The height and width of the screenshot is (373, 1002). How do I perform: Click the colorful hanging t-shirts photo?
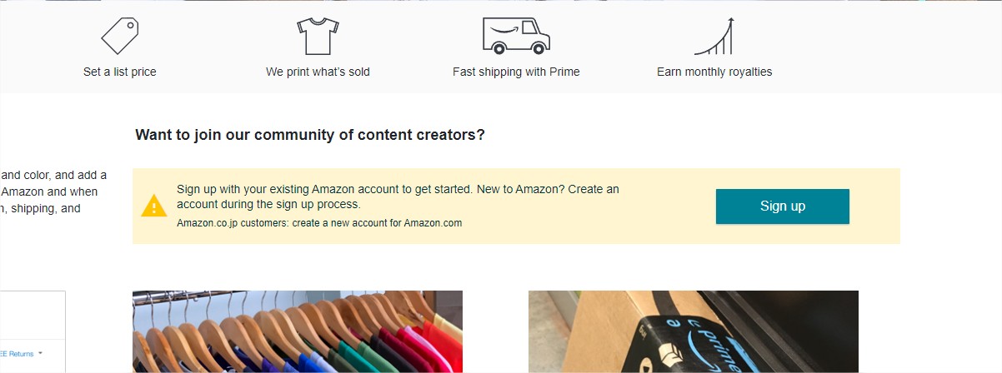298,331
